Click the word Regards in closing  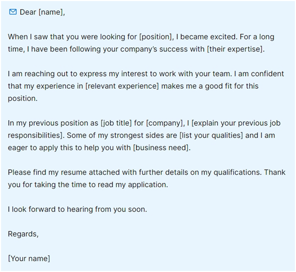22,234
